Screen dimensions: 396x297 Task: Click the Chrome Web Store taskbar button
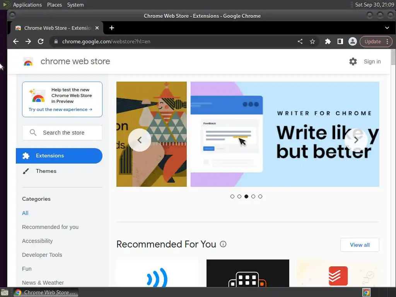(x=46, y=292)
